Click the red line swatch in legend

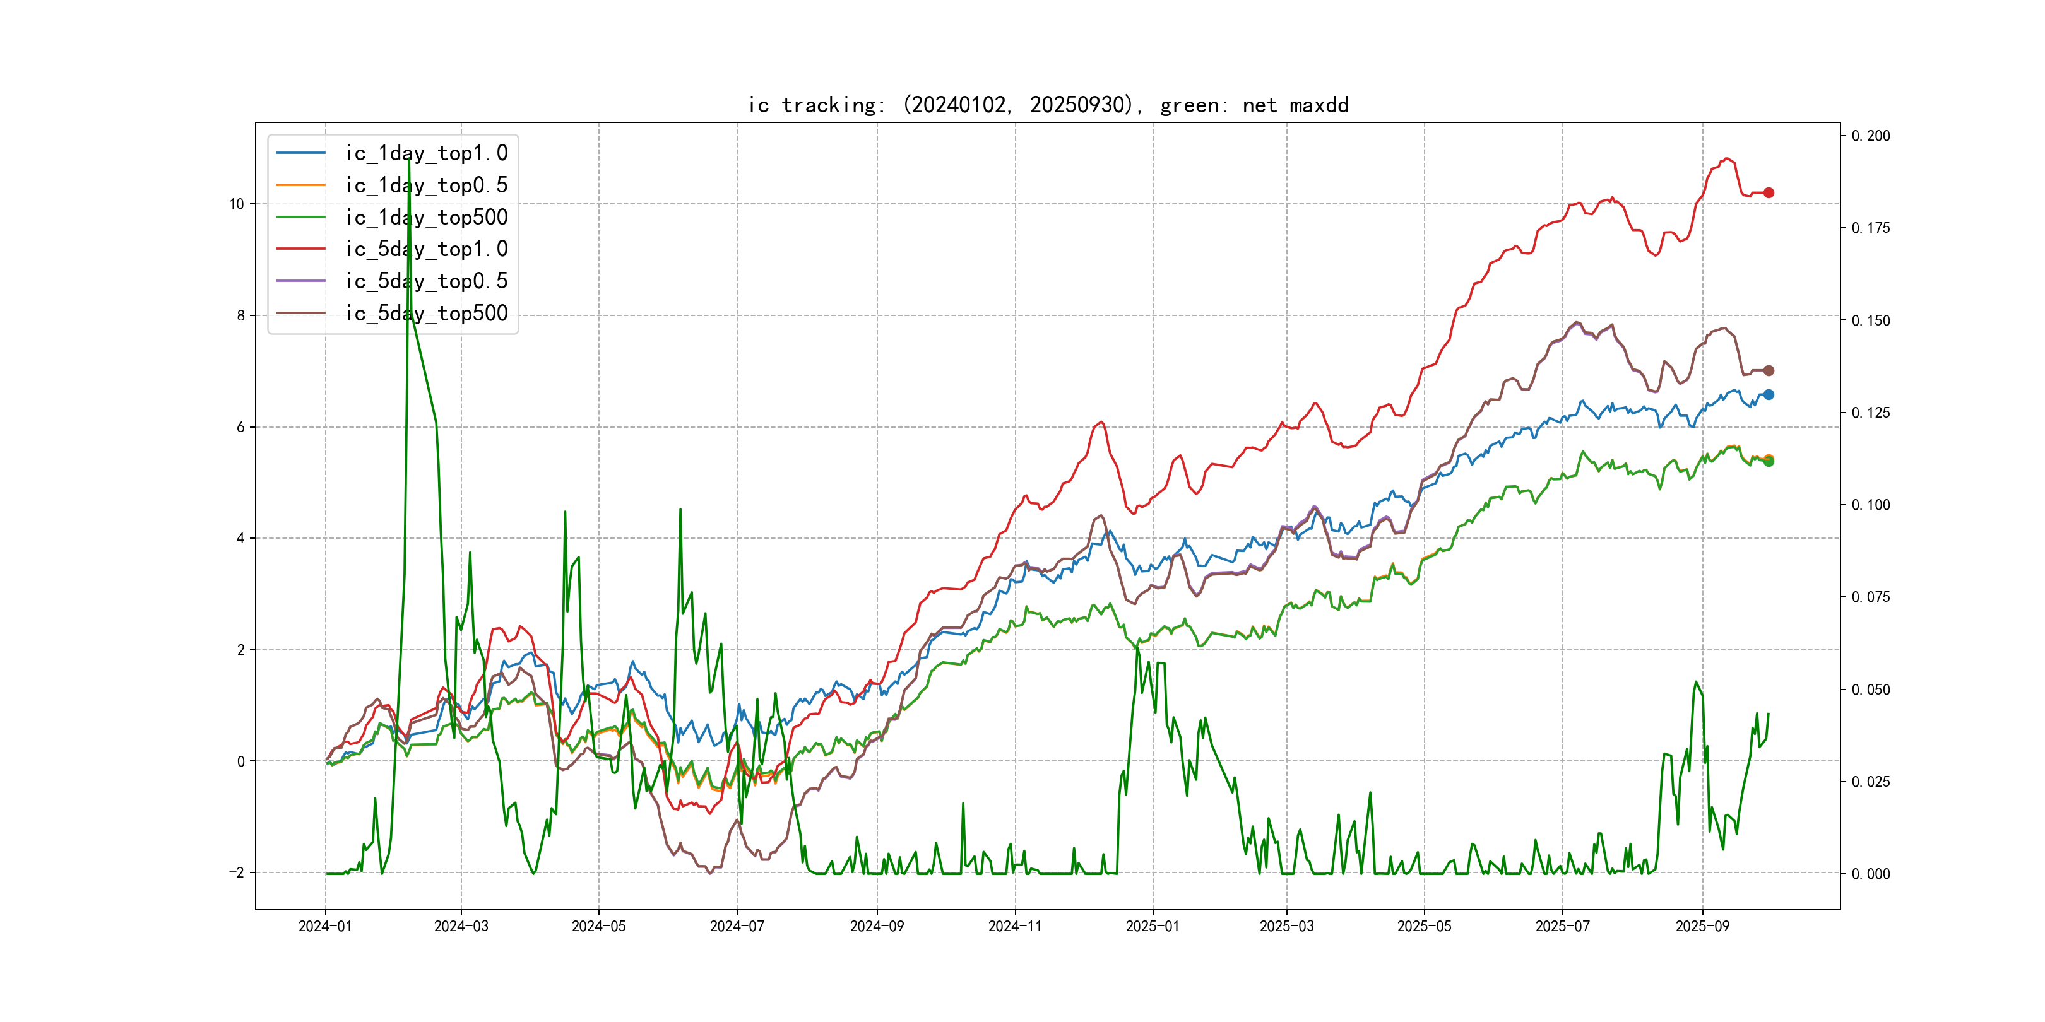[300, 249]
